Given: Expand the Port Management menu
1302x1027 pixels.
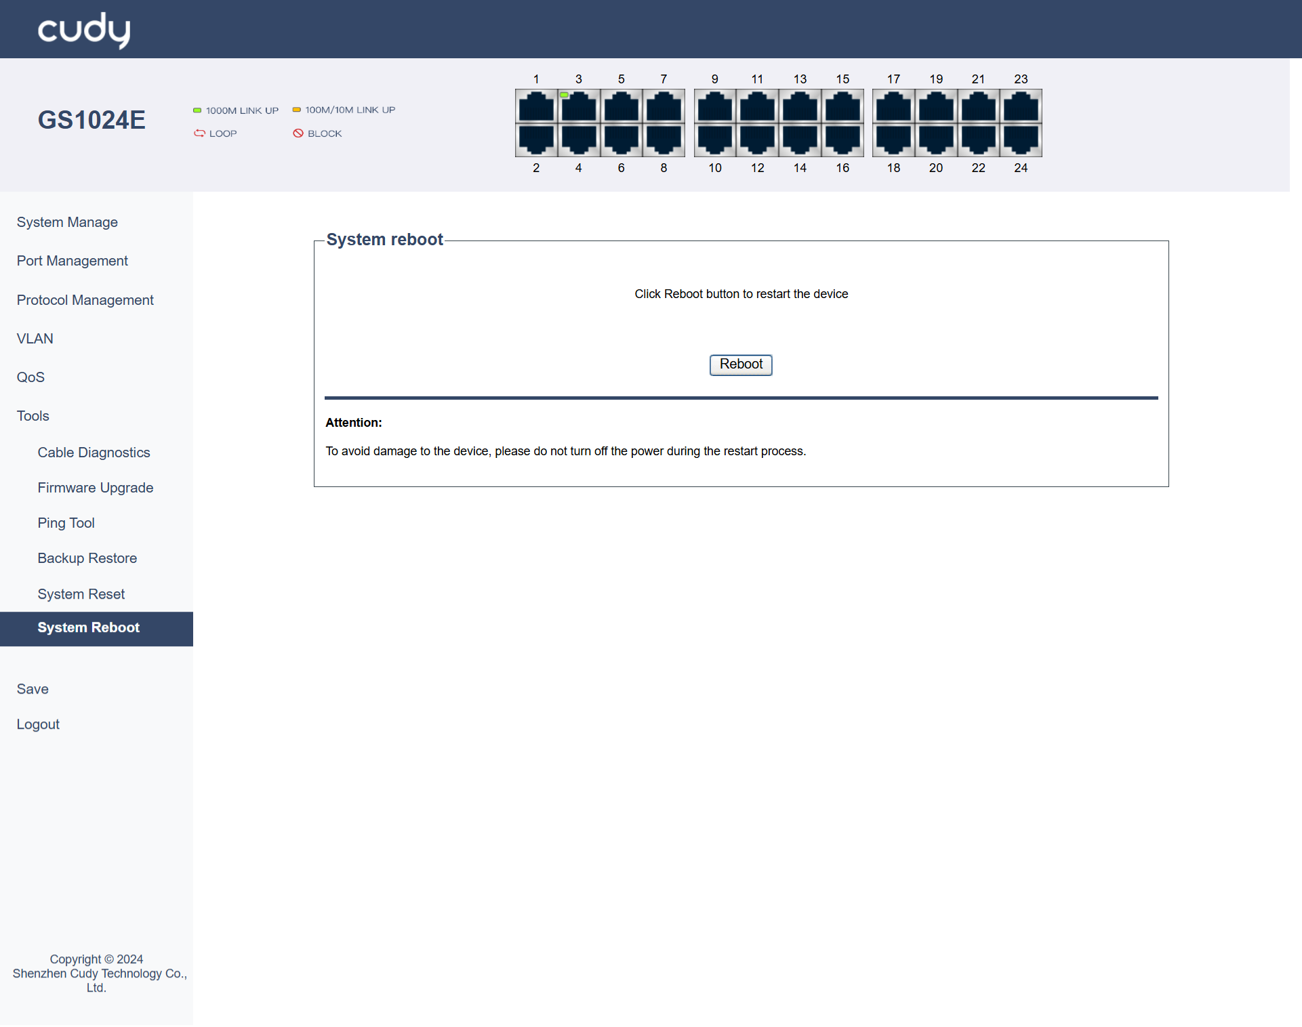Looking at the screenshot, I should 72,261.
